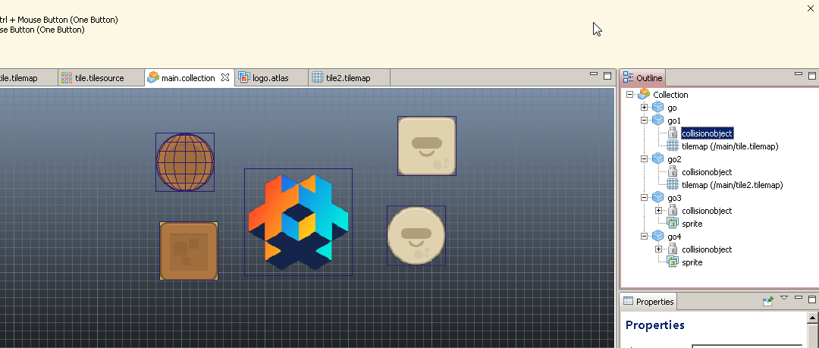Select collisionobject under go2
The width and height of the screenshot is (819, 348).
tap(707, 172)
